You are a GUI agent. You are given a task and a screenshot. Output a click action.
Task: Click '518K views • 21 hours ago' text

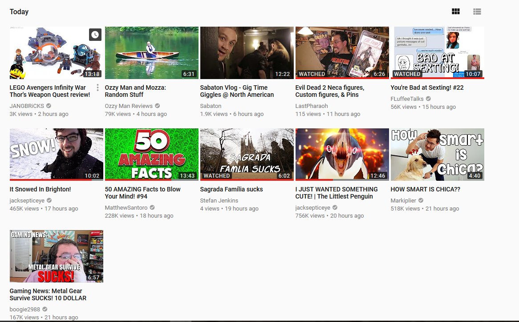(425, 208)
